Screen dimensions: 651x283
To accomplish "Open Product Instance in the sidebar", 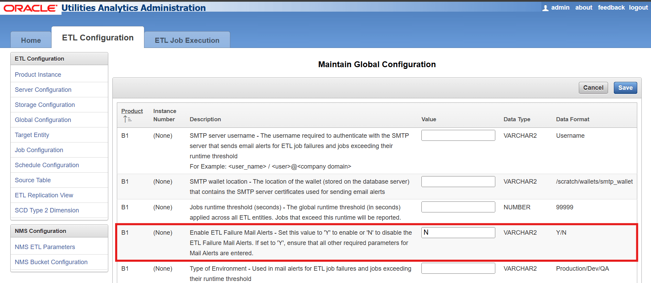I will [38, 75].
